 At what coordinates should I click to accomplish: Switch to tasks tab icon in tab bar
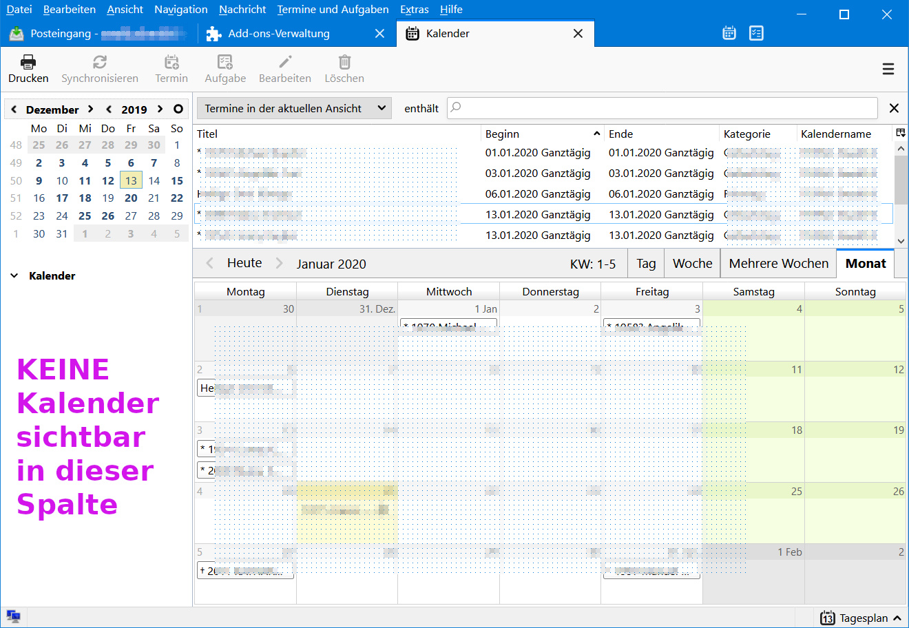click(756, 33)
